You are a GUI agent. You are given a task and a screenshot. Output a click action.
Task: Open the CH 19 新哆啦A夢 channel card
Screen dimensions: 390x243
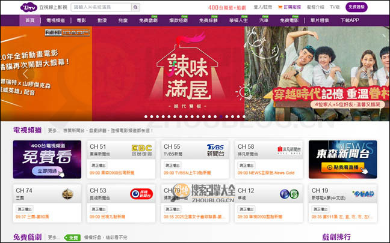342,203
